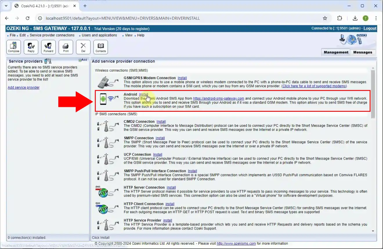Install the Android connection
Viewport: 383px width, 249px height.
(144, 94)
